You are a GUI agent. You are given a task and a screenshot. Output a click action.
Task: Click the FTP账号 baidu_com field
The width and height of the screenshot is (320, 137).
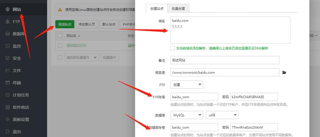point(194,97)
